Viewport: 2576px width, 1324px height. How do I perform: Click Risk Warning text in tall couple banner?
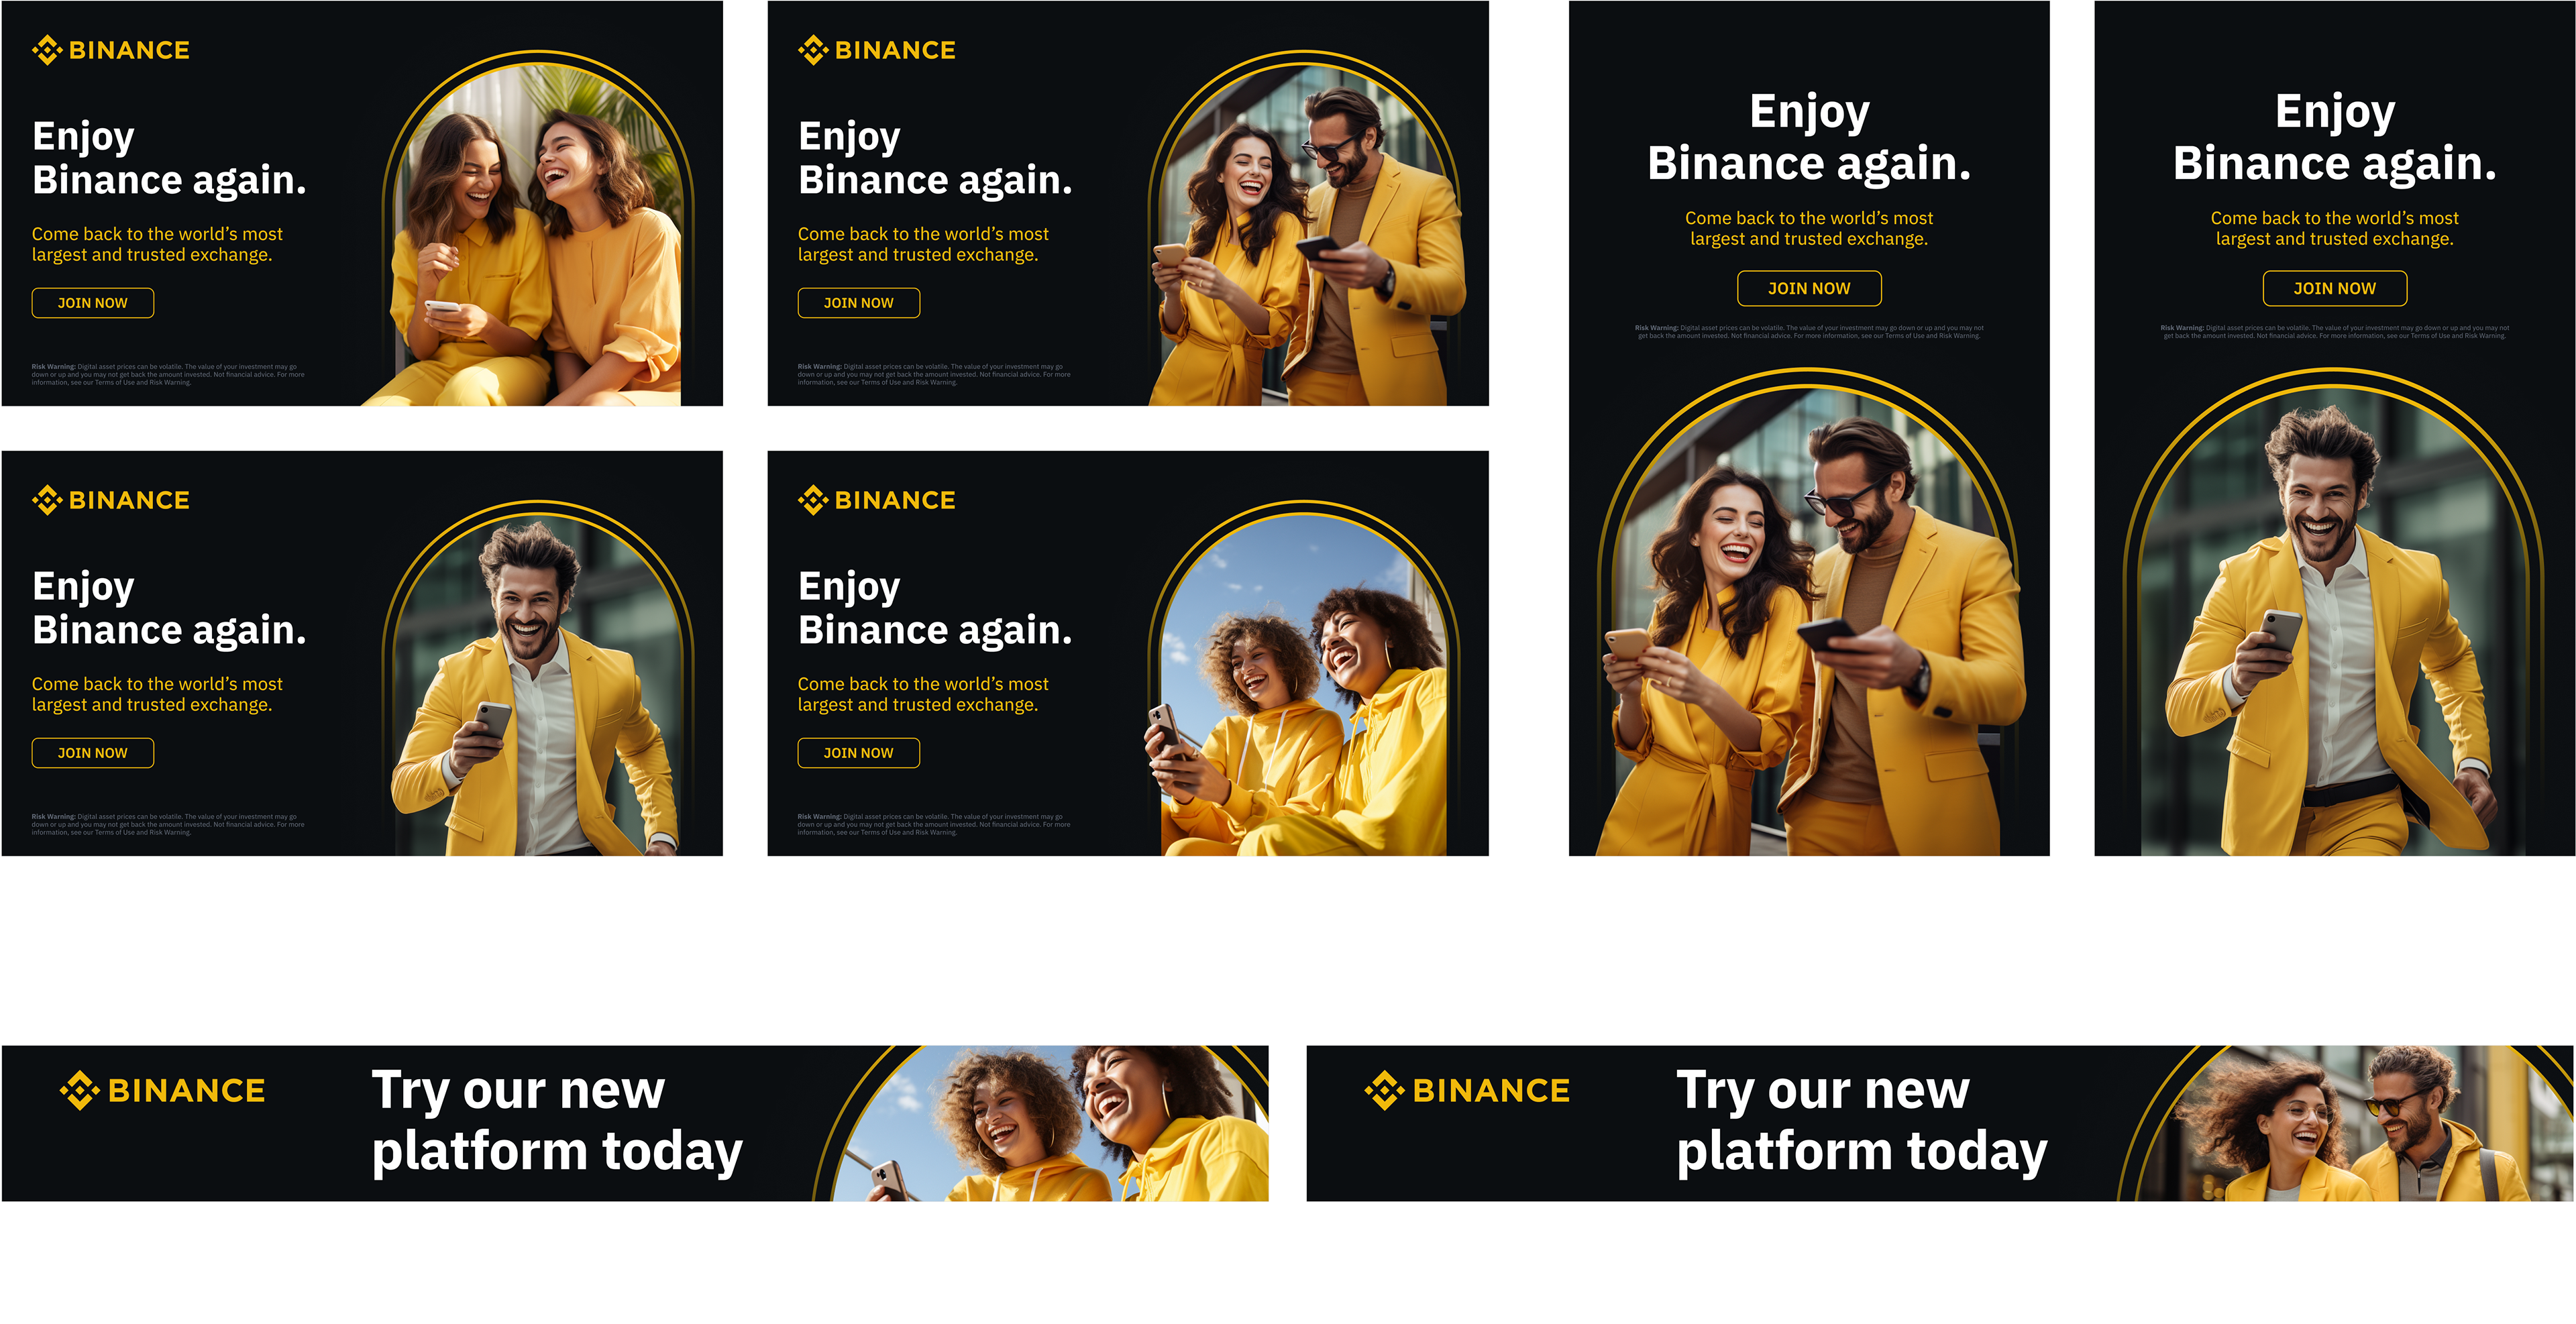click(1809, 332)
